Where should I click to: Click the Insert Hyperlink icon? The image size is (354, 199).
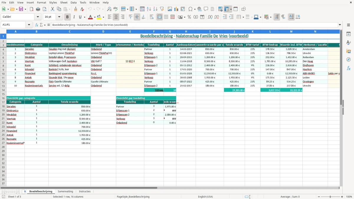(199, 9)
